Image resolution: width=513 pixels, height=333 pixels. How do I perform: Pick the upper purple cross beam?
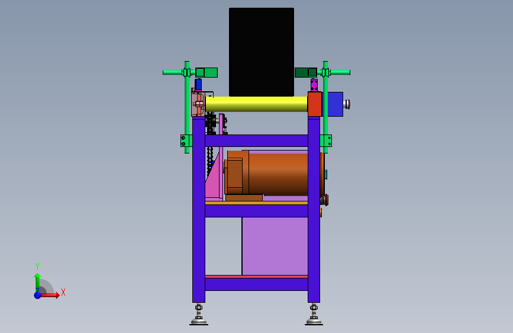(x=257, y=140)
